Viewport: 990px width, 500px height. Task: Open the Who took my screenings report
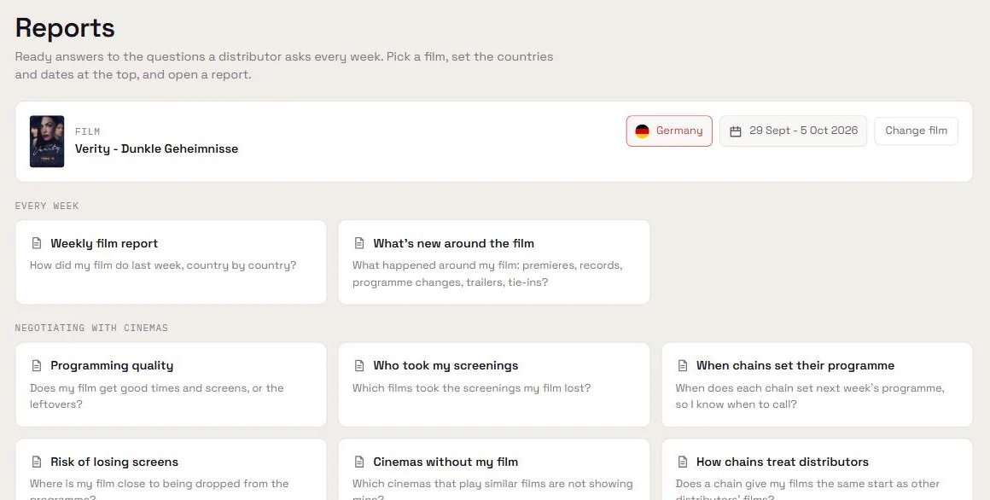494,385
